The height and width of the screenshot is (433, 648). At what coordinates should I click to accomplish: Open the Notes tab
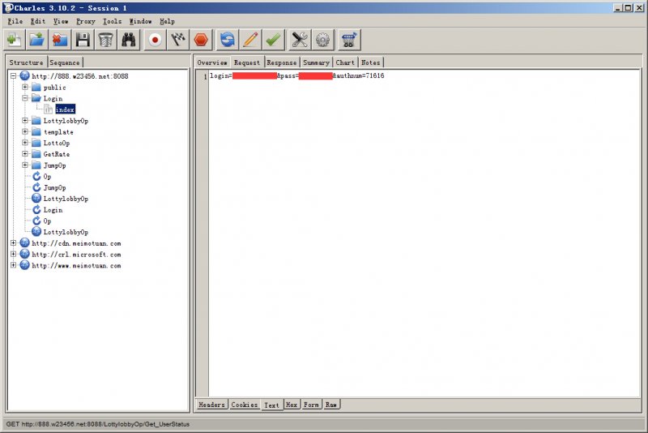coord(371,62)
